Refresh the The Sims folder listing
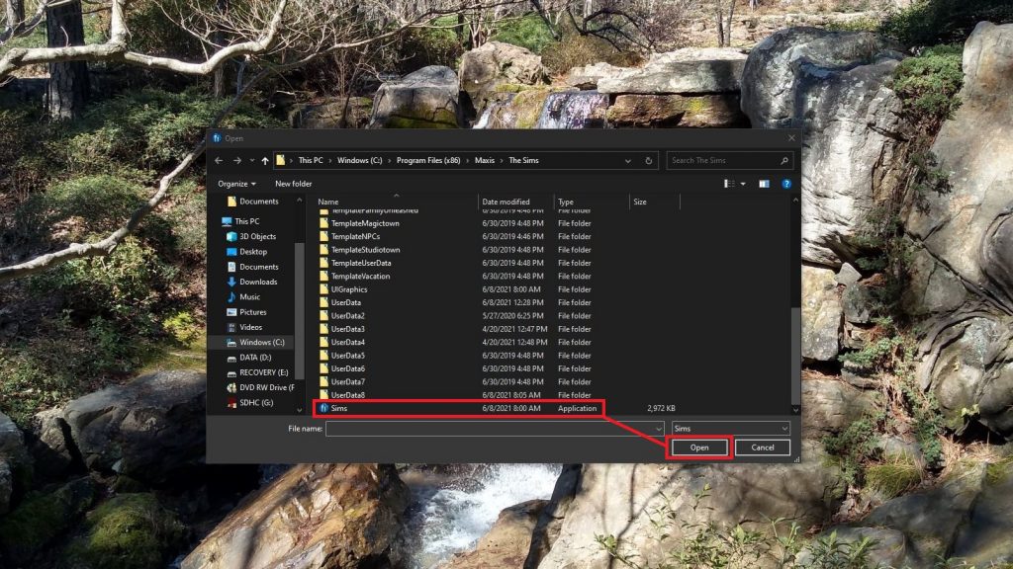Image resolution: width=1013 pixels, height=569 pixels. (x=649, y=161)
